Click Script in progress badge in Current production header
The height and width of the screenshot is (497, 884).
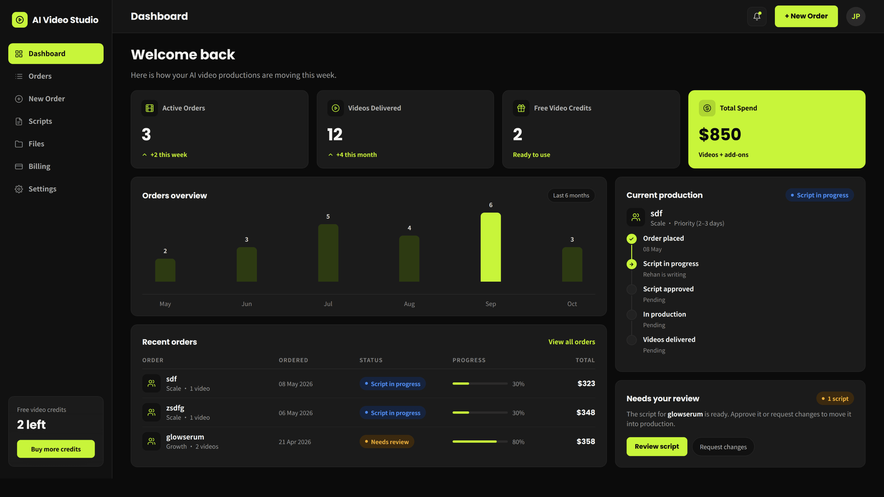click(819, 195)
